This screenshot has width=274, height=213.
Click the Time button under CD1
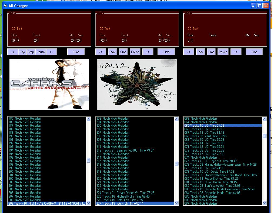coord(76,52)
